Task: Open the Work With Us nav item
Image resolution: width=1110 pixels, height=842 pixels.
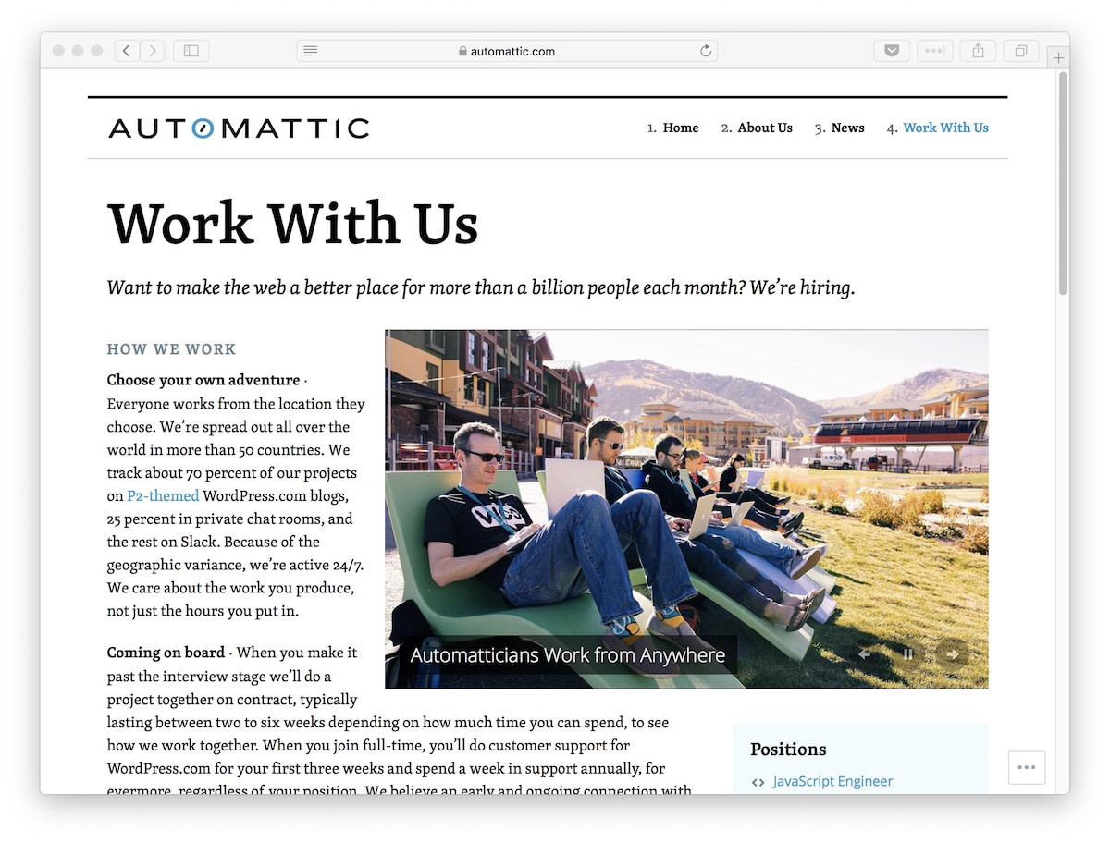Action: [x=946, y=128]
